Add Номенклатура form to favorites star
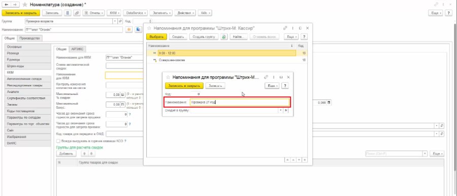This screenshot has width=457, height=196. coord(25,5)
